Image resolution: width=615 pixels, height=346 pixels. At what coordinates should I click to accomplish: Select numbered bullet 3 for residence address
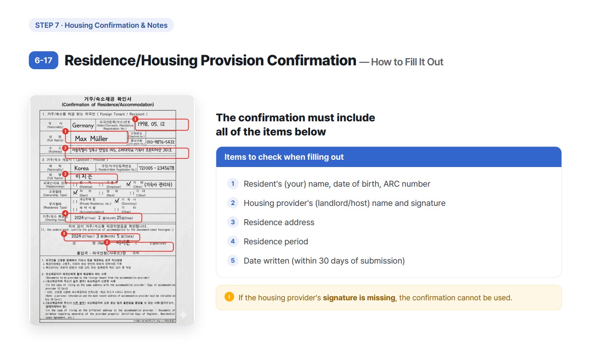pyautogui.click(x=233, y=222)
